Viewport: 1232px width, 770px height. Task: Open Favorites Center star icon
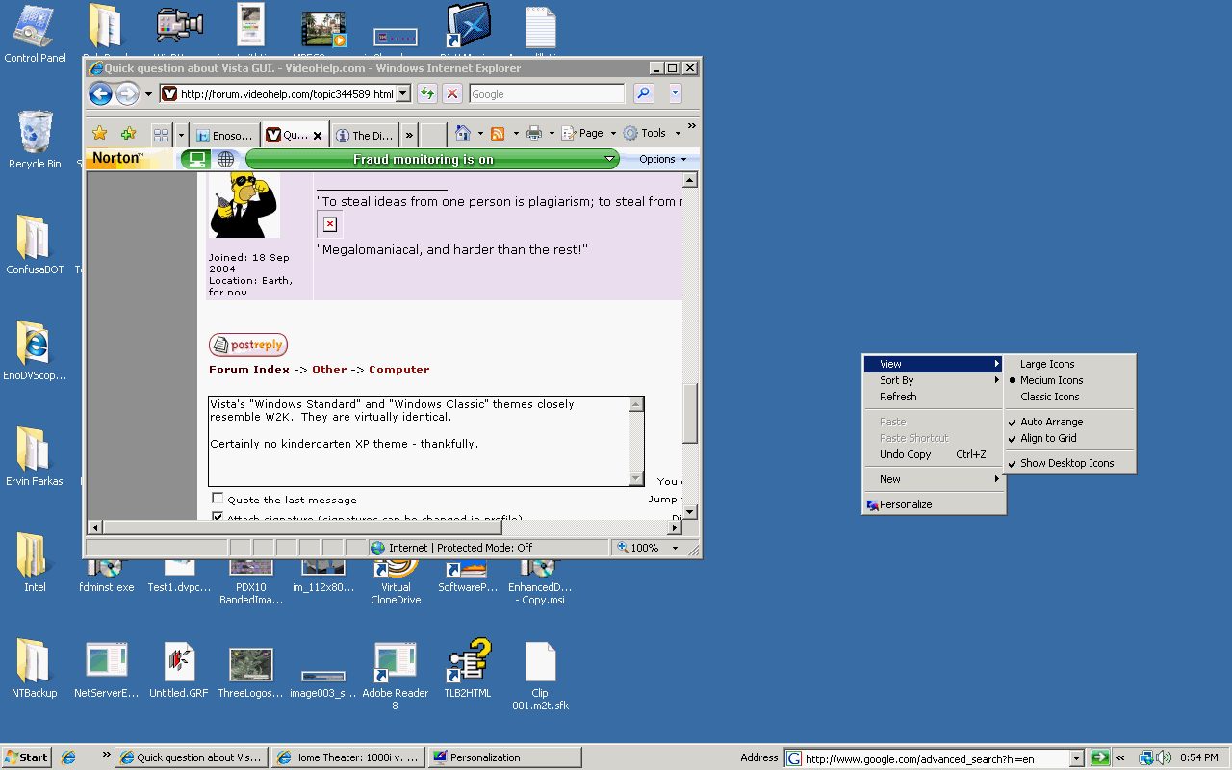click(x=99, y=134)
